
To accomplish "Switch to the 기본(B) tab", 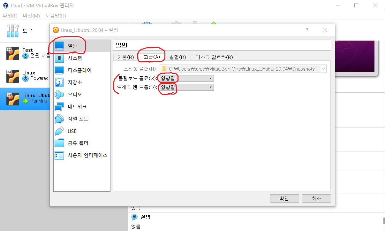I will (x=125, y=57).
